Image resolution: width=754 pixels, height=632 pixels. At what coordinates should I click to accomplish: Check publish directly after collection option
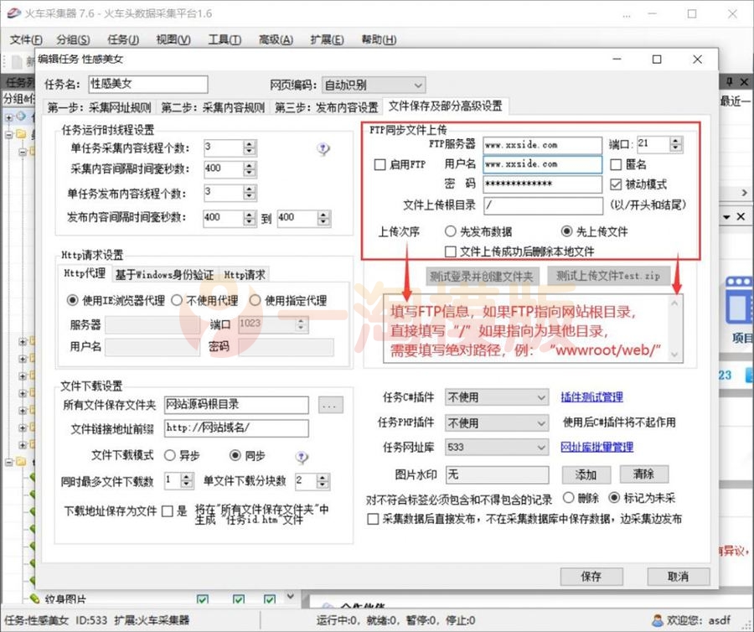[x=373, y=519]
